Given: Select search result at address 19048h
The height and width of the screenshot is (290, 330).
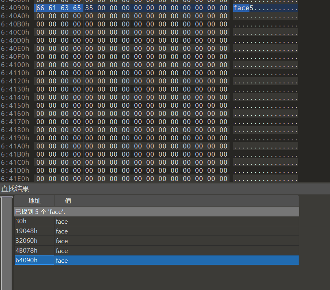Looking at the screenshot, I should [x=157, y=231].
